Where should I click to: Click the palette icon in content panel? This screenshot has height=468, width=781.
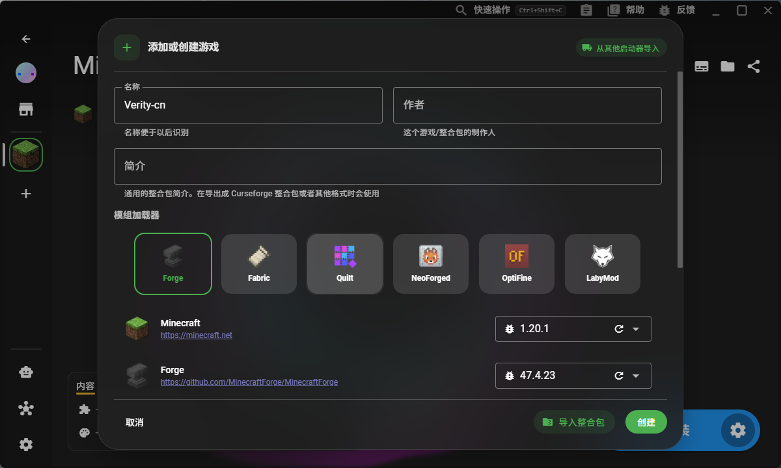tap(85, 433)
